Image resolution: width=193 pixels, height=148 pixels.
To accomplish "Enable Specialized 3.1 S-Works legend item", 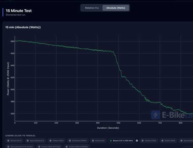I will pyautogui.click(x=20, y=147).
